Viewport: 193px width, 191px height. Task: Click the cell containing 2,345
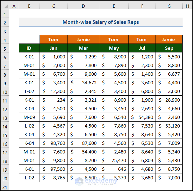tap(83, 91)
